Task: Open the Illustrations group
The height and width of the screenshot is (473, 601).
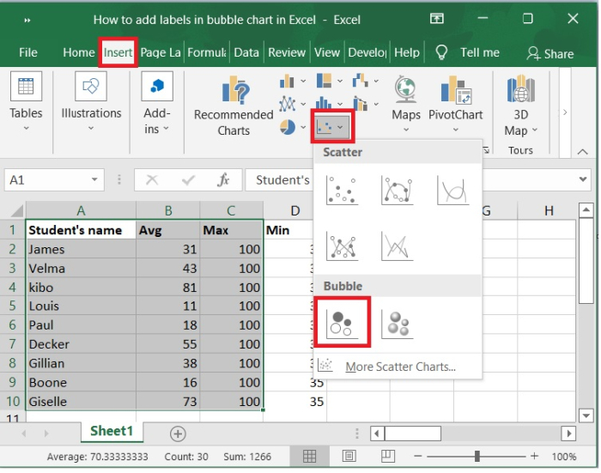Action: click(91, 101)
